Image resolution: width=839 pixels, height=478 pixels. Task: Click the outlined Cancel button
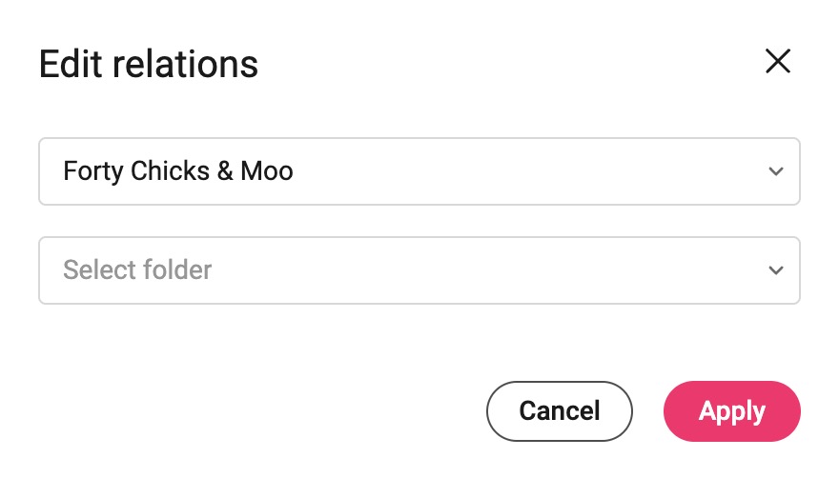tap(559, 411)
